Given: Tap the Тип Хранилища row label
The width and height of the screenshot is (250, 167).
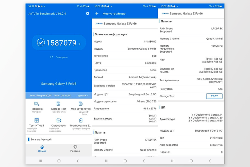Looking at the screenshot, I should point(169,80).
